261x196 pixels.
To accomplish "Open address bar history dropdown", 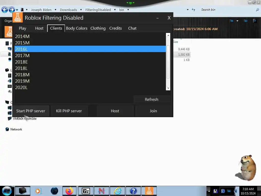I will [188, 10].
